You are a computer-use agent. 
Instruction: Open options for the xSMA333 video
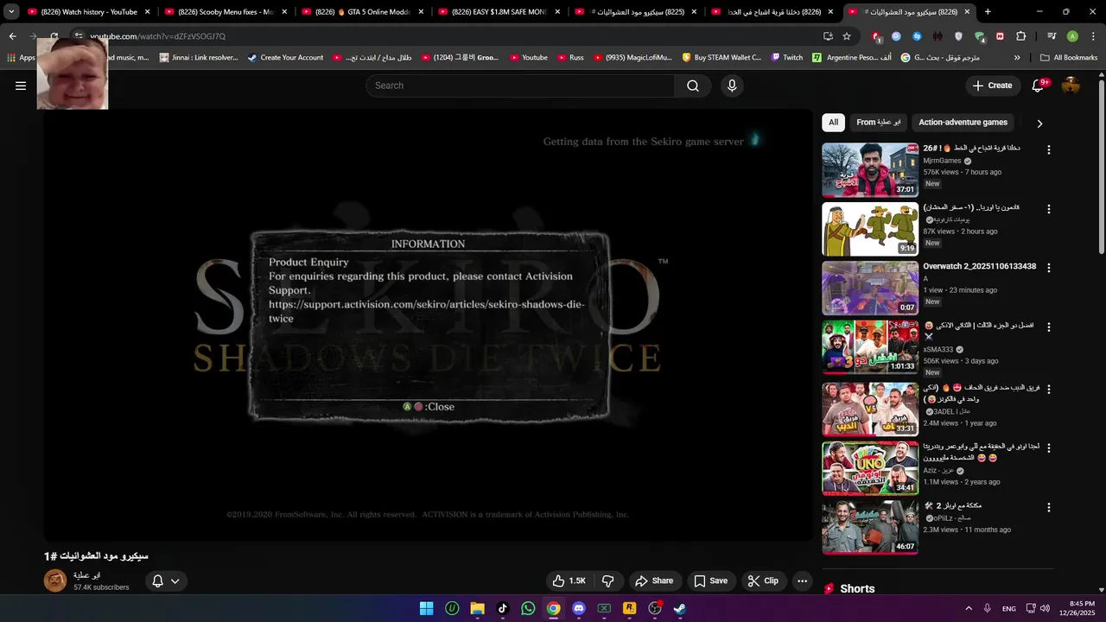point(1049,327)
